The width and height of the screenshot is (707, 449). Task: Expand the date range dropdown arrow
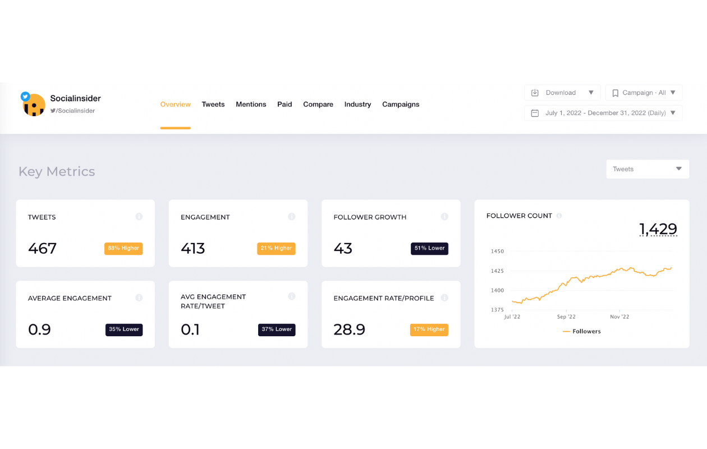tap(673, 113)
